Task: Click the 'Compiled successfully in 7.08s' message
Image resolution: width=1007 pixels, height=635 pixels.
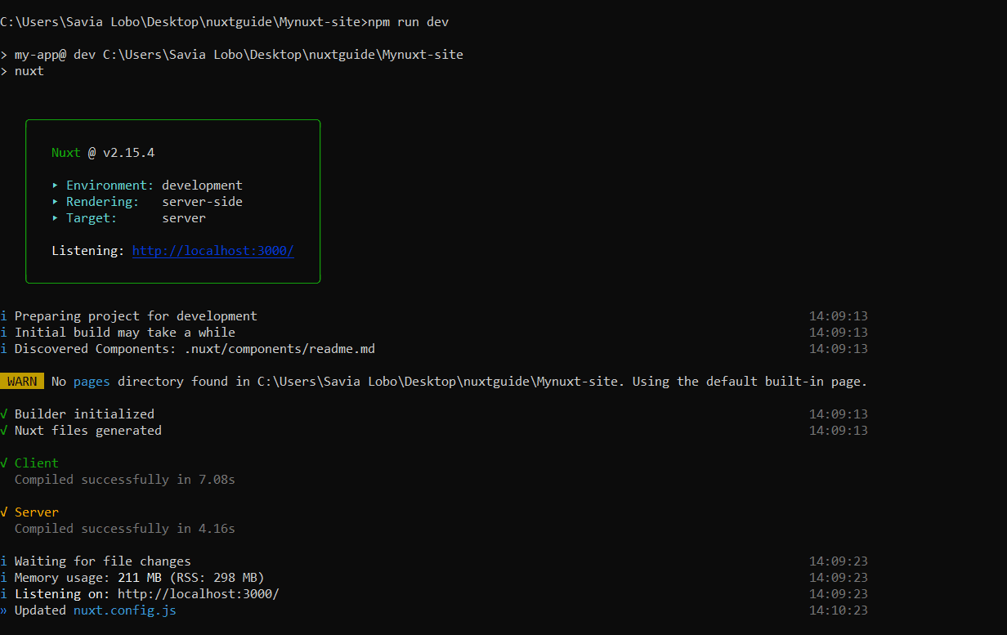Action: pos(124,480)
